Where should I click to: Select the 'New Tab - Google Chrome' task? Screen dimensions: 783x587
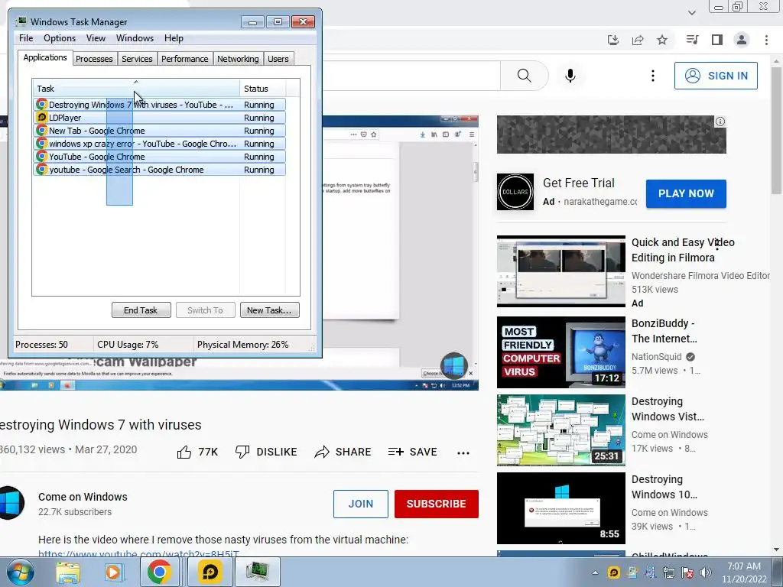[x=160, y=131]
